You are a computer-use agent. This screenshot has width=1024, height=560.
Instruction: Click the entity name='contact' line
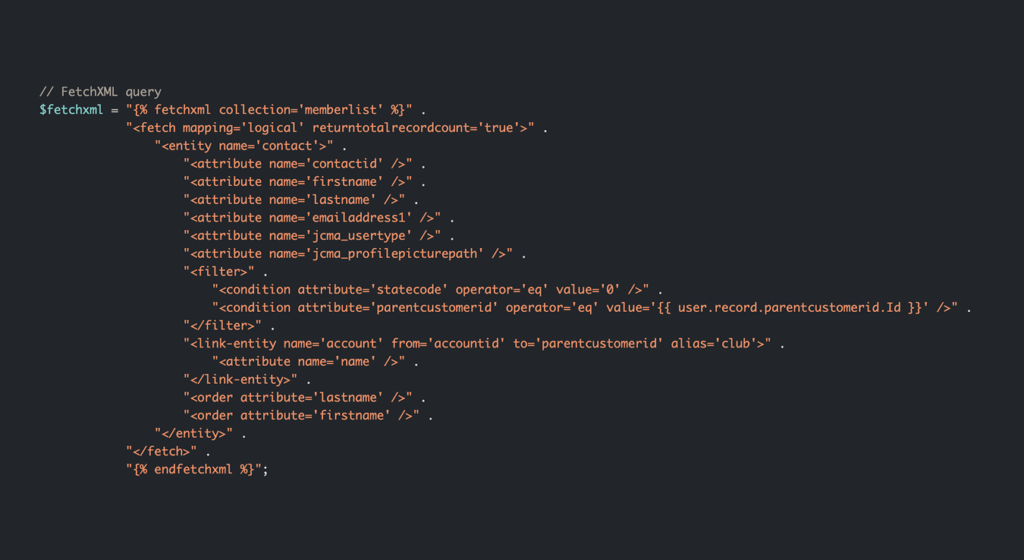pos(243,146)
